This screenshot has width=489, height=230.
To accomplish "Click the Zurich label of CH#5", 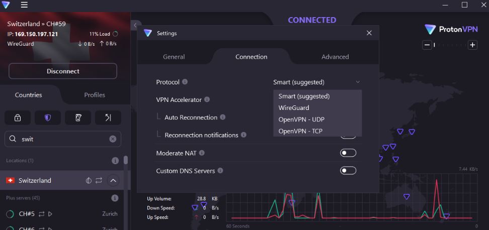I will [110, 214].
